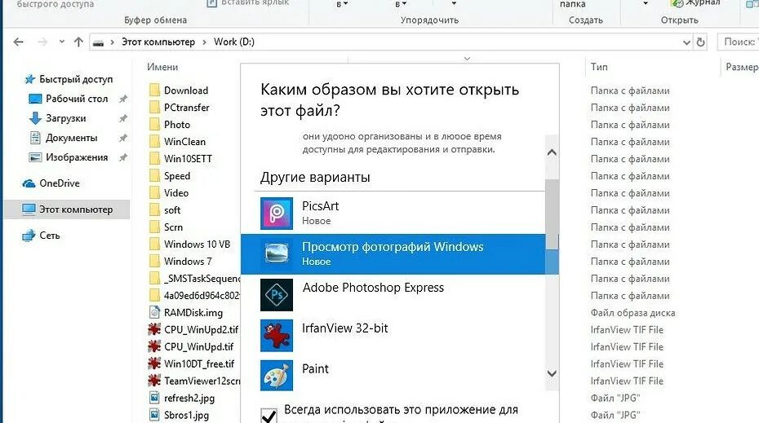Open OneDrive cloud icon
Screen dimensions: 759x423
click(29, 183)
